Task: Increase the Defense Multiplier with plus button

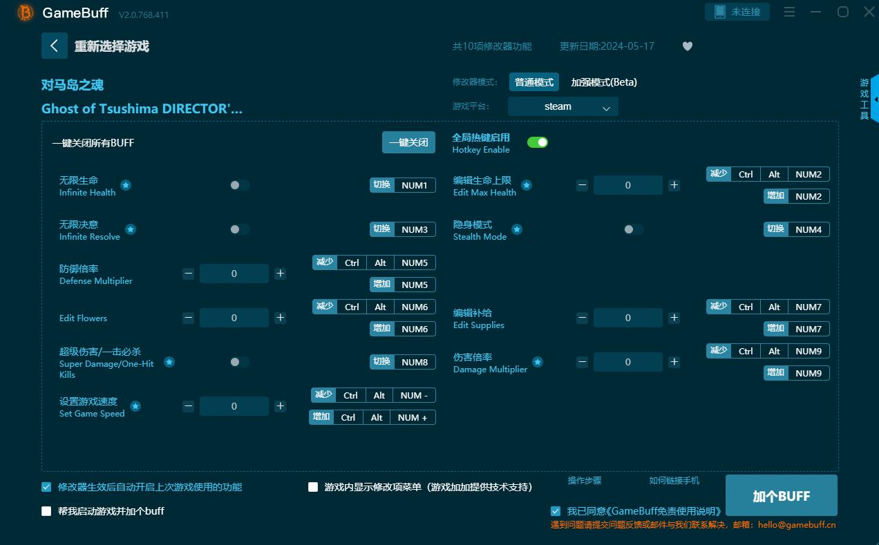Action: (280, 274)
